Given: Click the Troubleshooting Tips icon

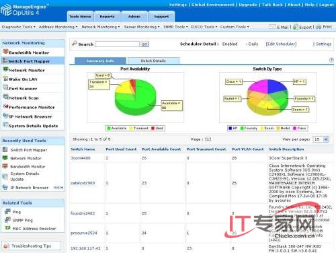Looking at the screenshot, I should click(x=7, y=246).
